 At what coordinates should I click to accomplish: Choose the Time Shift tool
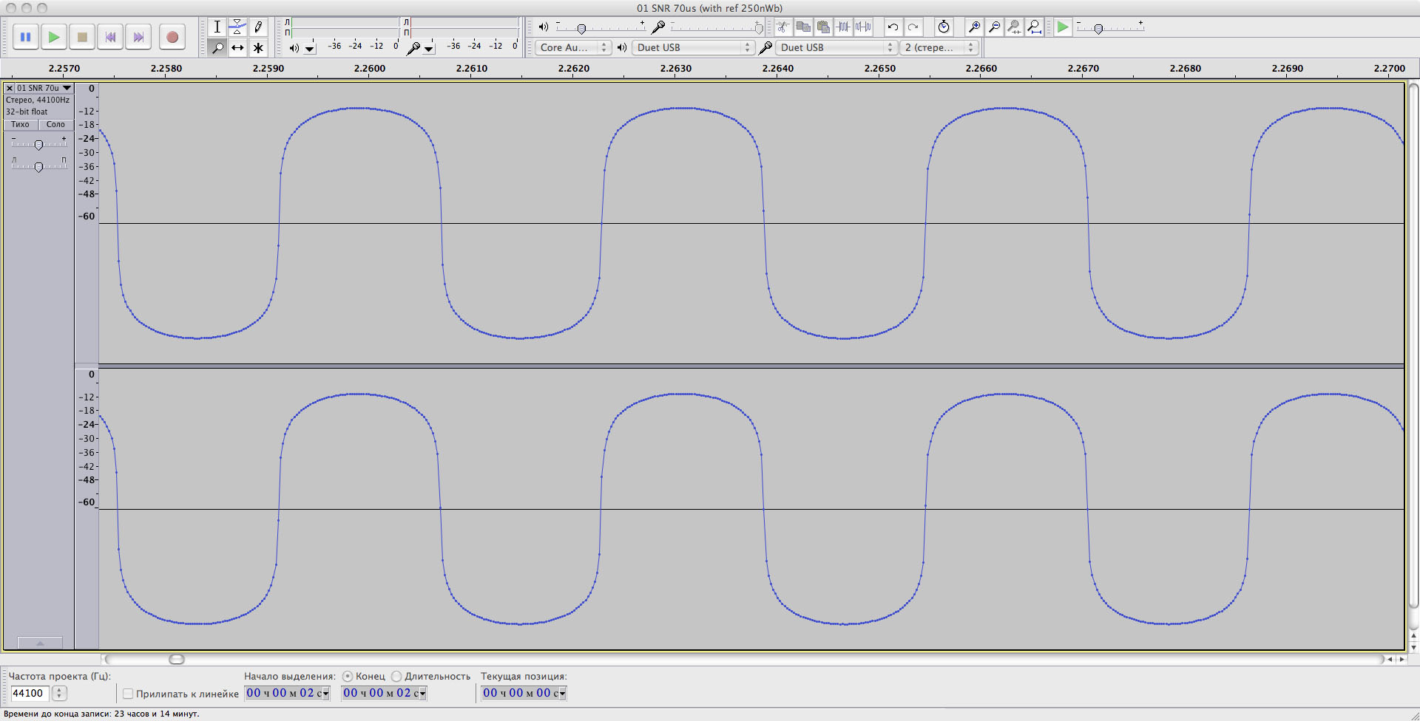coord(237,48)
